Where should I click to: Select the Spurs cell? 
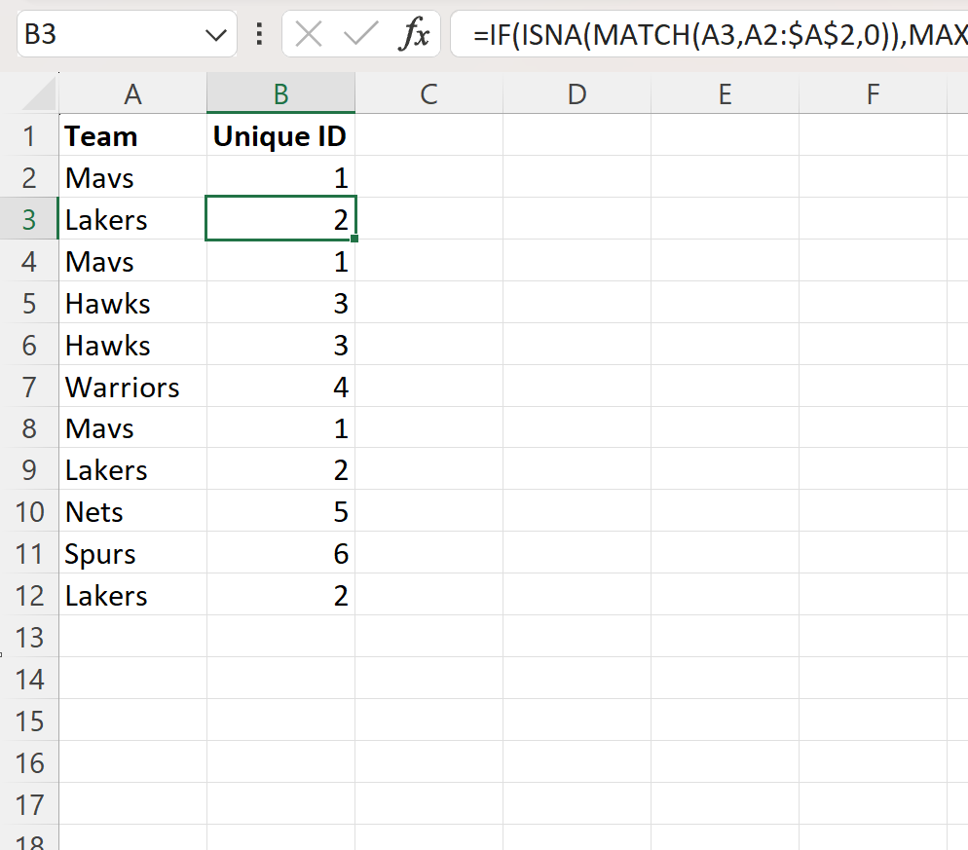(x=132, y=554)
